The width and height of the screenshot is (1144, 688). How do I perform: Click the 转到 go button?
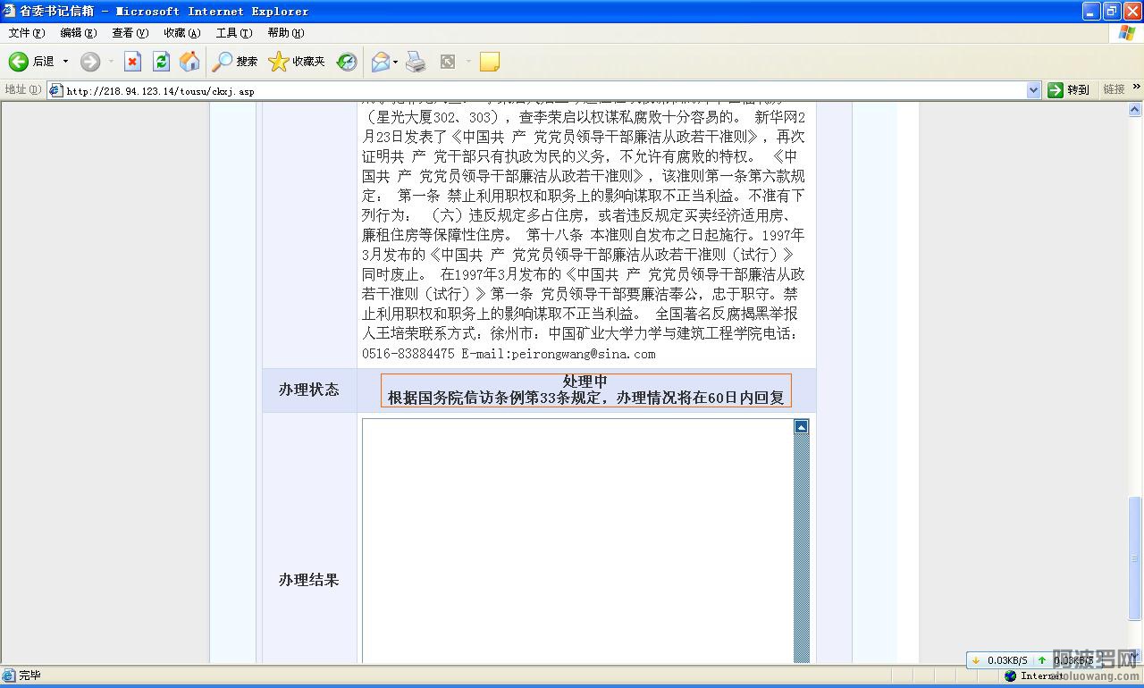click(1069, 90)
